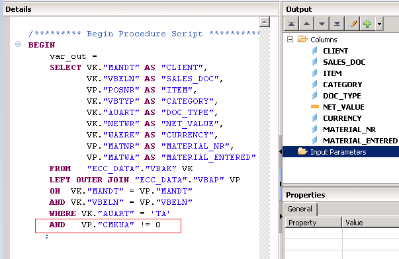Click the WHERE keyword in script
Image resolution: width=399 pixels, height=259 pixels.
tap(63, 213)
